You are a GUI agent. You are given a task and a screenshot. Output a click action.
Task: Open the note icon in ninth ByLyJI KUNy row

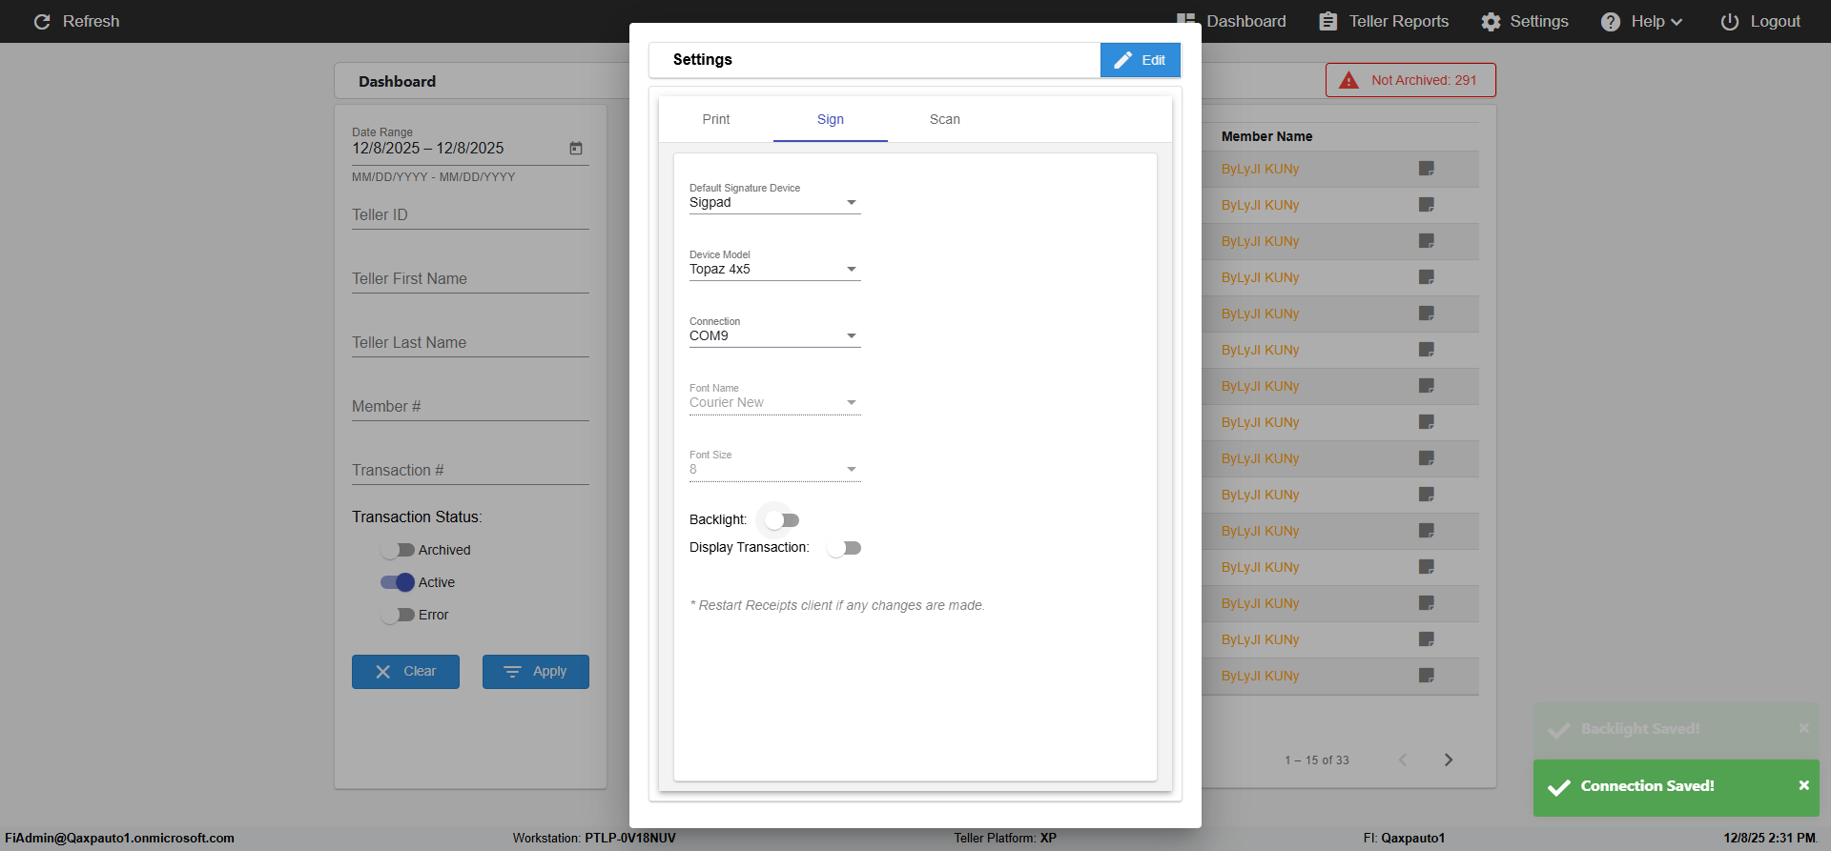click(x=1427, y=458)
